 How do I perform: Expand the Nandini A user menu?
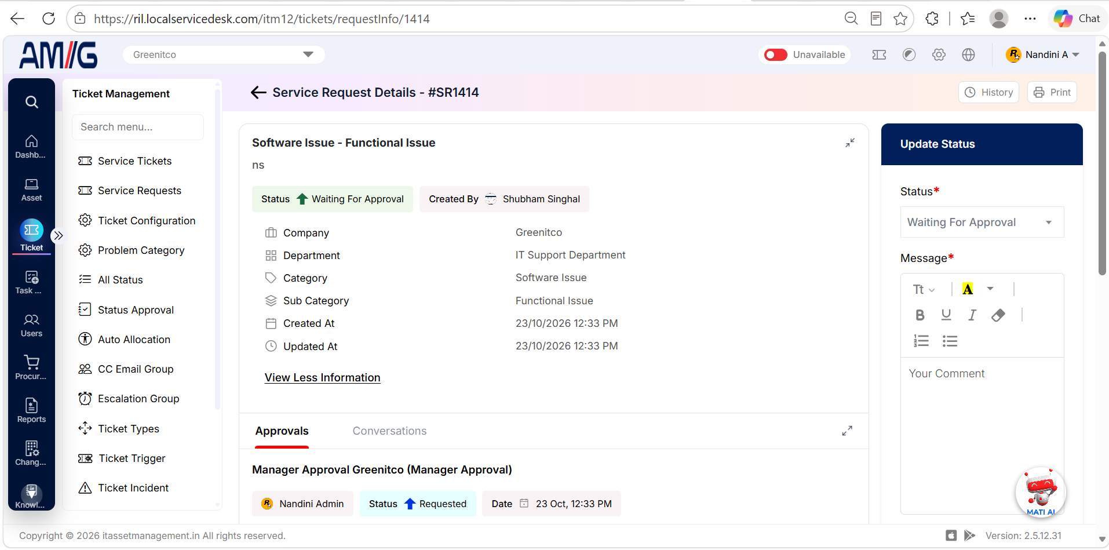coord(1043,54)
